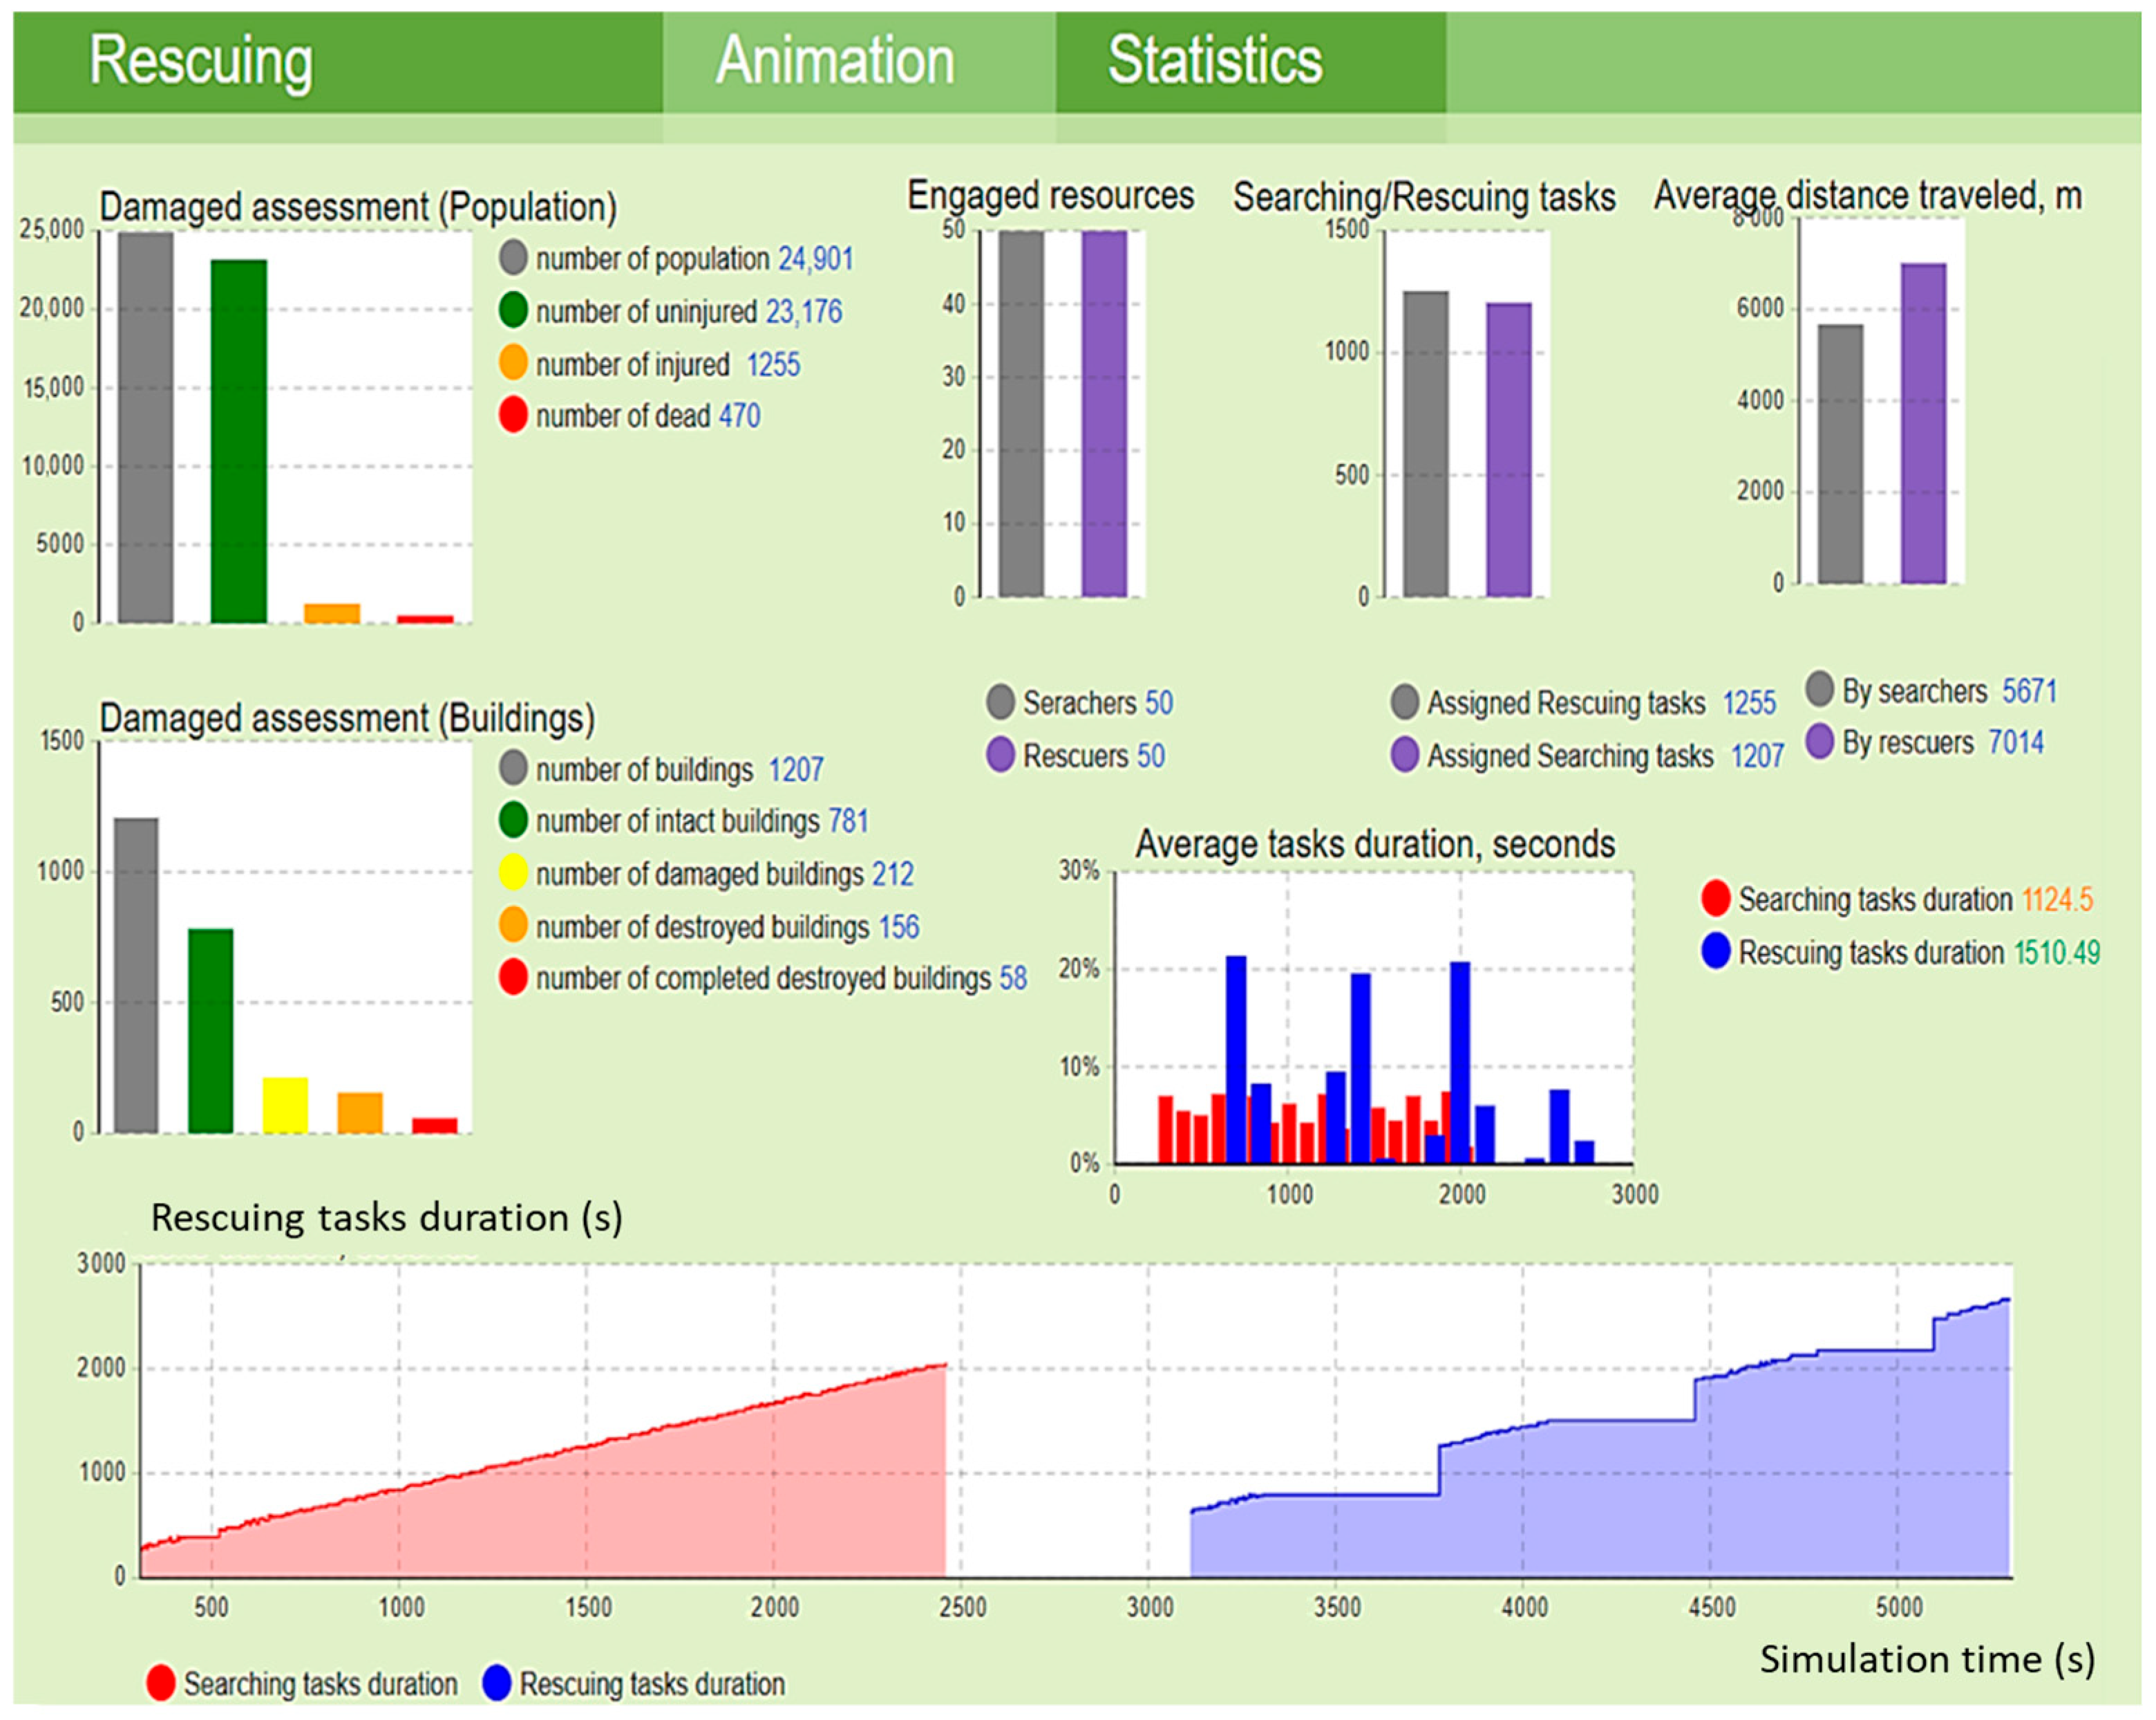Click the yellow damaged buildings legend dot
This screenshot has height=1720, width=2156.
(x=513, y=872)
